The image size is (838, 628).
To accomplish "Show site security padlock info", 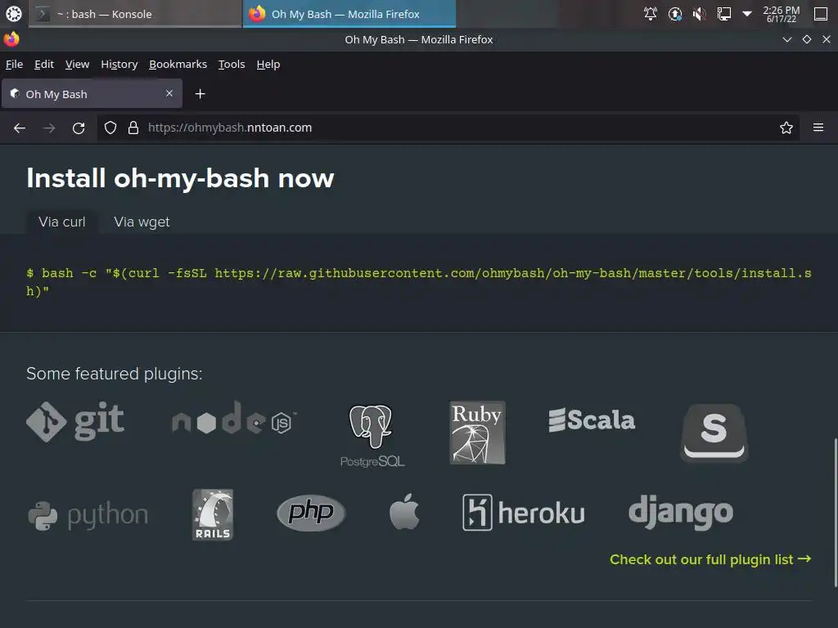I will [x=133, y=128].
